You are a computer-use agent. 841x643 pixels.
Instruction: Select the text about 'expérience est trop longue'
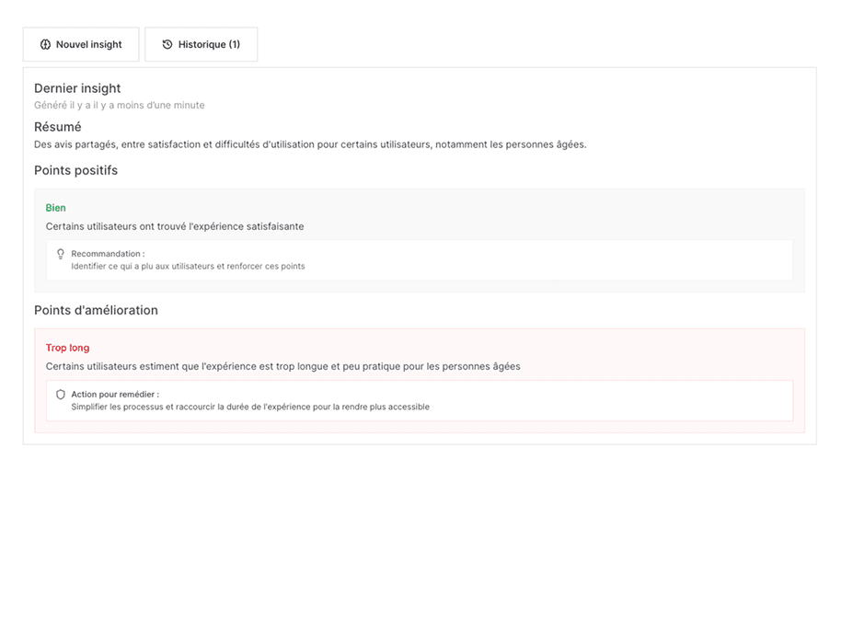[x=282, y=366]
